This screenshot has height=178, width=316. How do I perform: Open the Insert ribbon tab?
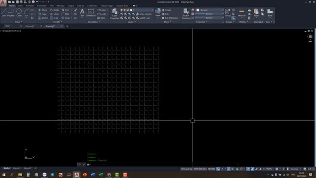point(20,5)
